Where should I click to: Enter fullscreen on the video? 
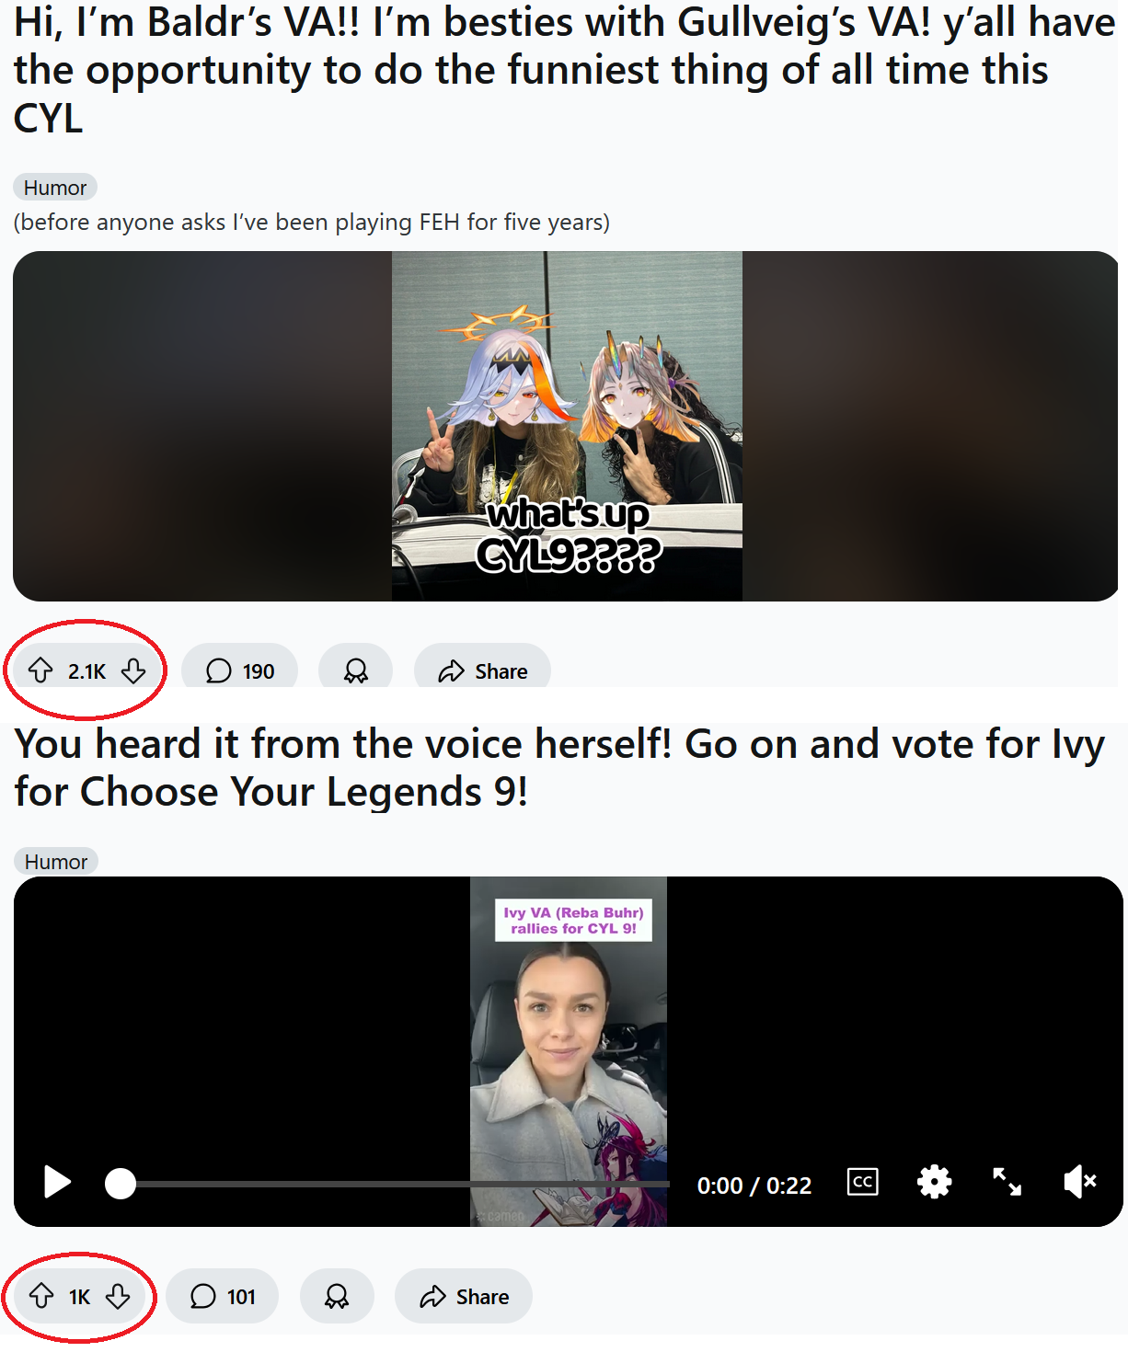tap(1007, 1182)
